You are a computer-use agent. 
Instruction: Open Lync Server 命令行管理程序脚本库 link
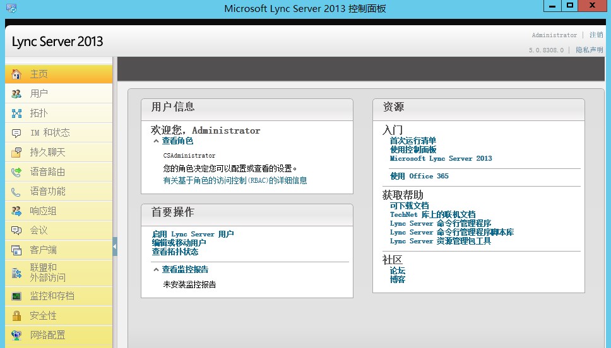click(x=452, y=233)
